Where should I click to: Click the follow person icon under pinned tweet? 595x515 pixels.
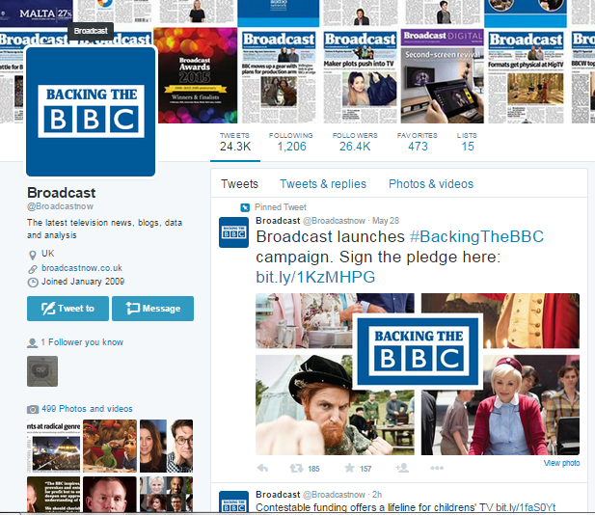(x=402, y=468)
